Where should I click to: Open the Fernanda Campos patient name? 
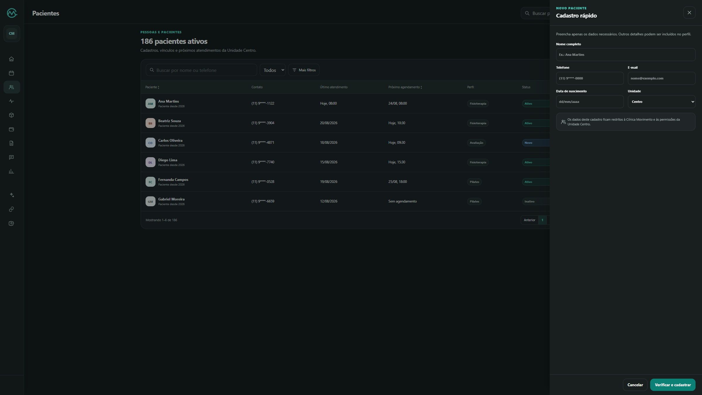(x=173, y=180)
